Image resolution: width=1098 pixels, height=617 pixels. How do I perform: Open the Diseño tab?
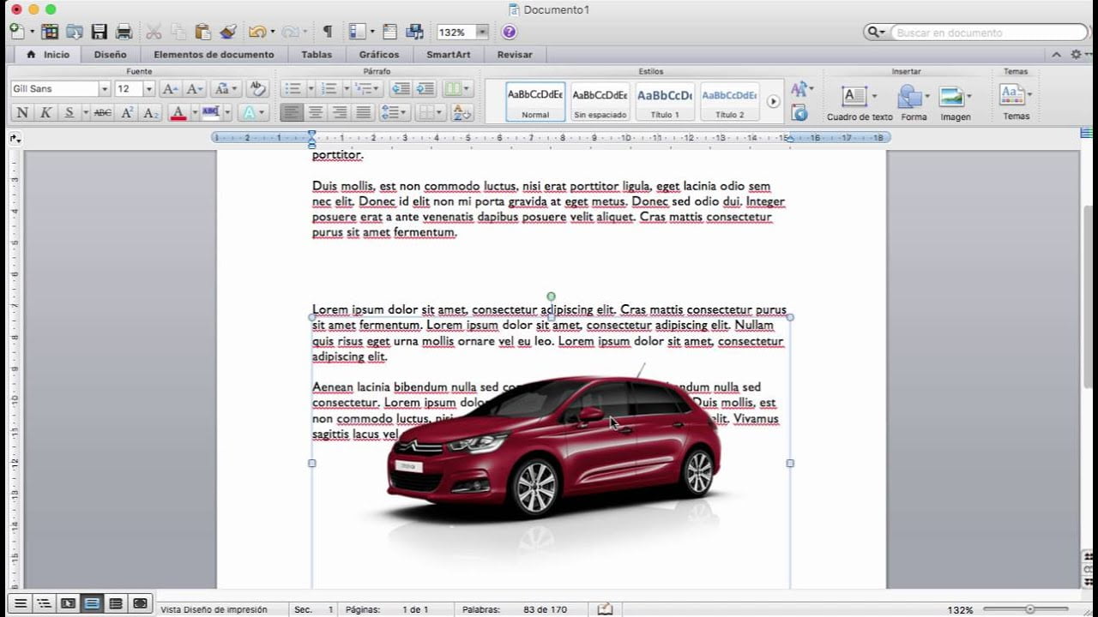110,54
